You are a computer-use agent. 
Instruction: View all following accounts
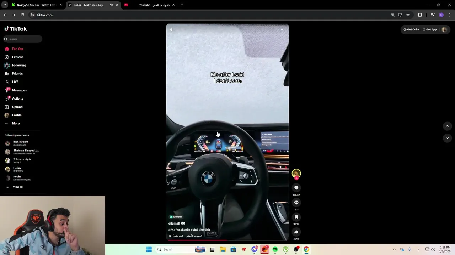(x=14, y=187)
